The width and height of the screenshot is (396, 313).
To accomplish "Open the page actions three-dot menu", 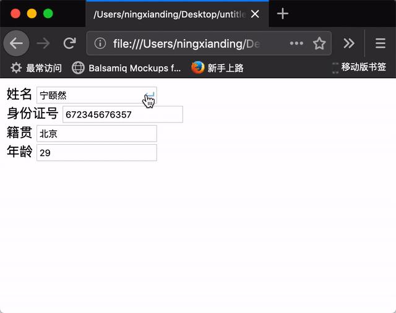I will tap(296, 43).
